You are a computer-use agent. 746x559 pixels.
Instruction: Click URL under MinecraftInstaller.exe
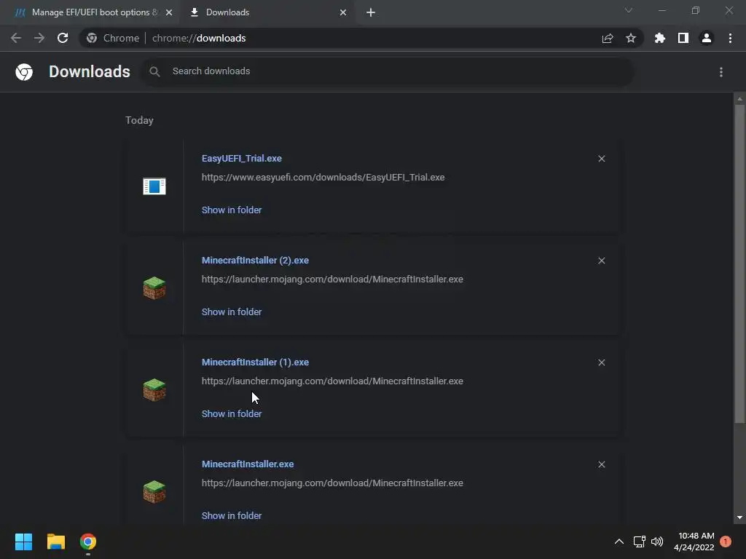coord(332,483)
